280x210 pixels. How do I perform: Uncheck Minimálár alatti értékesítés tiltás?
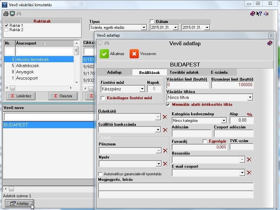[168, 105]
